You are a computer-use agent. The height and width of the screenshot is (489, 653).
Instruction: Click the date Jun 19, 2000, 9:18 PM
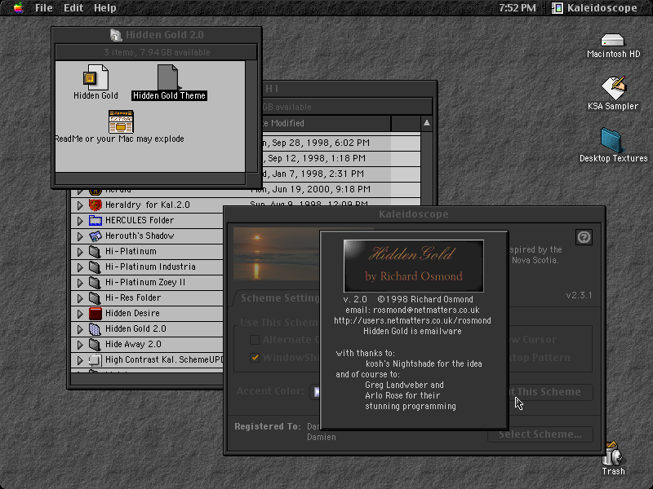(321, 189)
